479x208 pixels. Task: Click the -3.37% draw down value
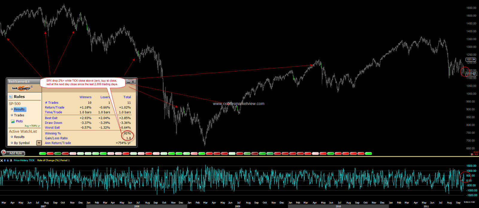click(x=86, y=123)
